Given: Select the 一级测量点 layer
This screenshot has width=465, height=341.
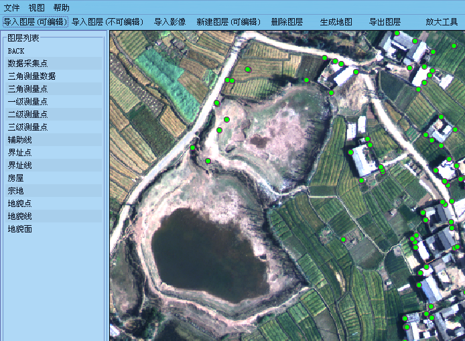Looking at the screenshot, I should [54, 102].
